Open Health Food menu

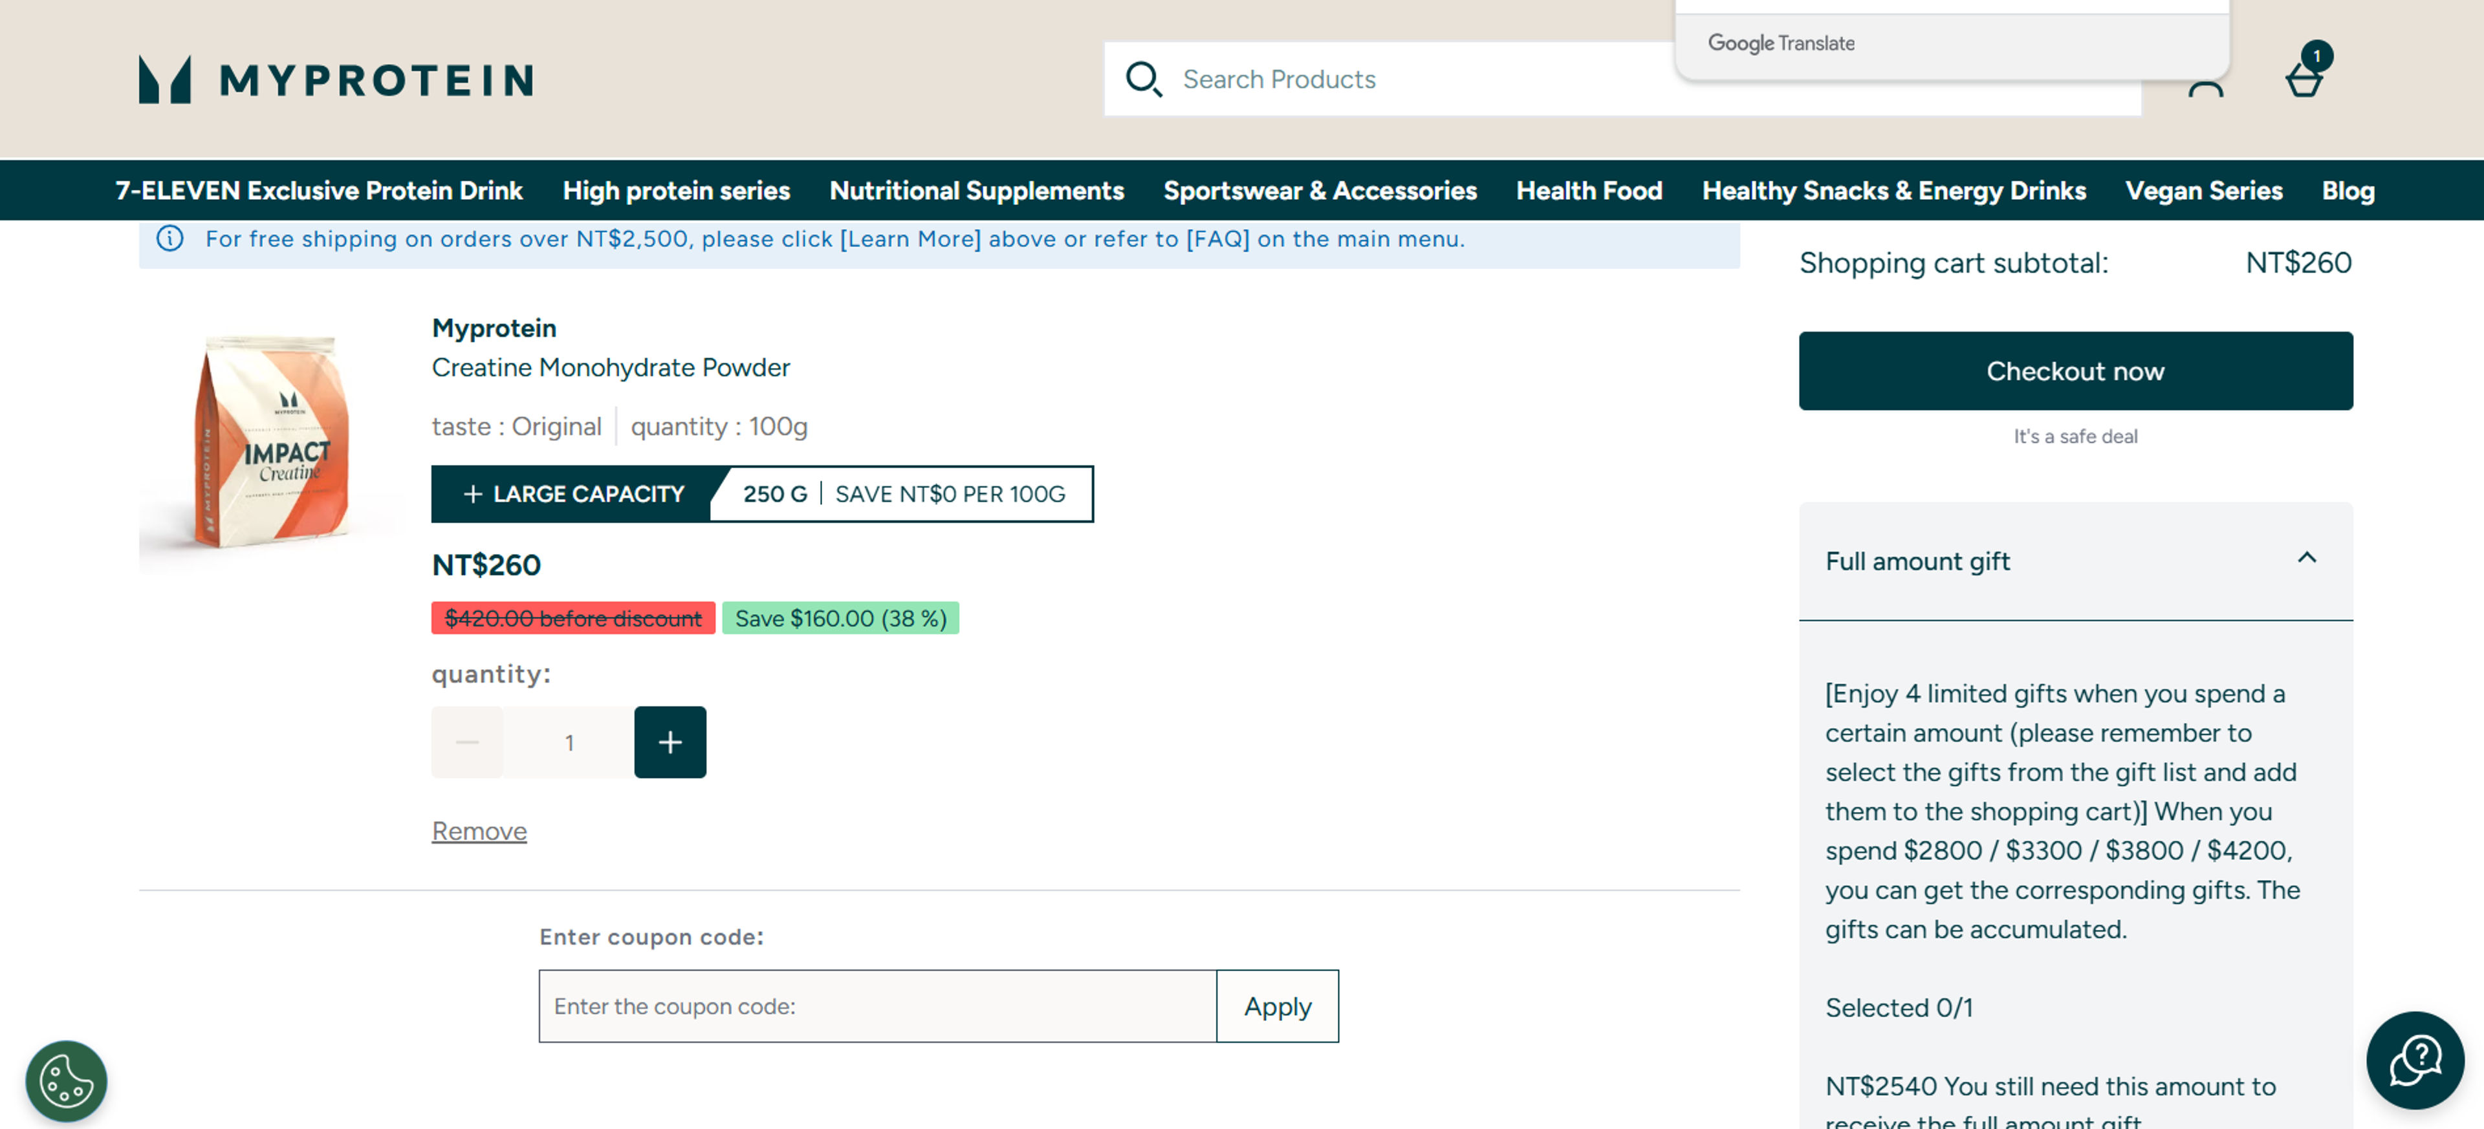click(x=1589, y=191)
